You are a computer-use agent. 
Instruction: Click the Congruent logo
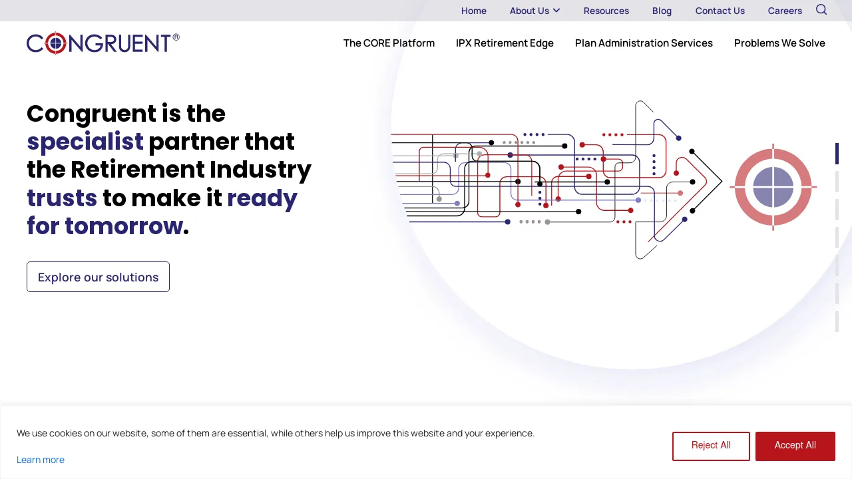click(x=103, y=43)
